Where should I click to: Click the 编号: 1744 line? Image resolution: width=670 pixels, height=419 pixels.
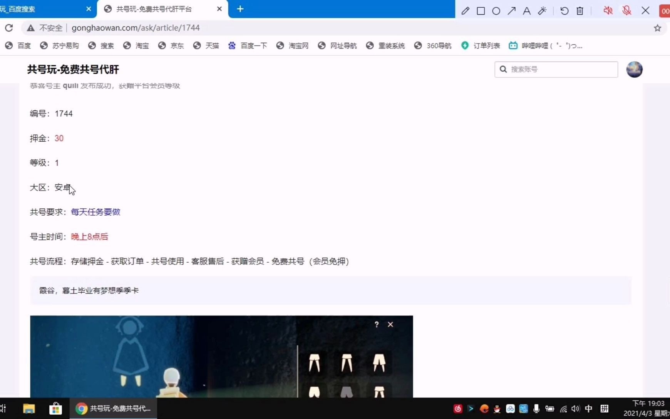(51, 114)
